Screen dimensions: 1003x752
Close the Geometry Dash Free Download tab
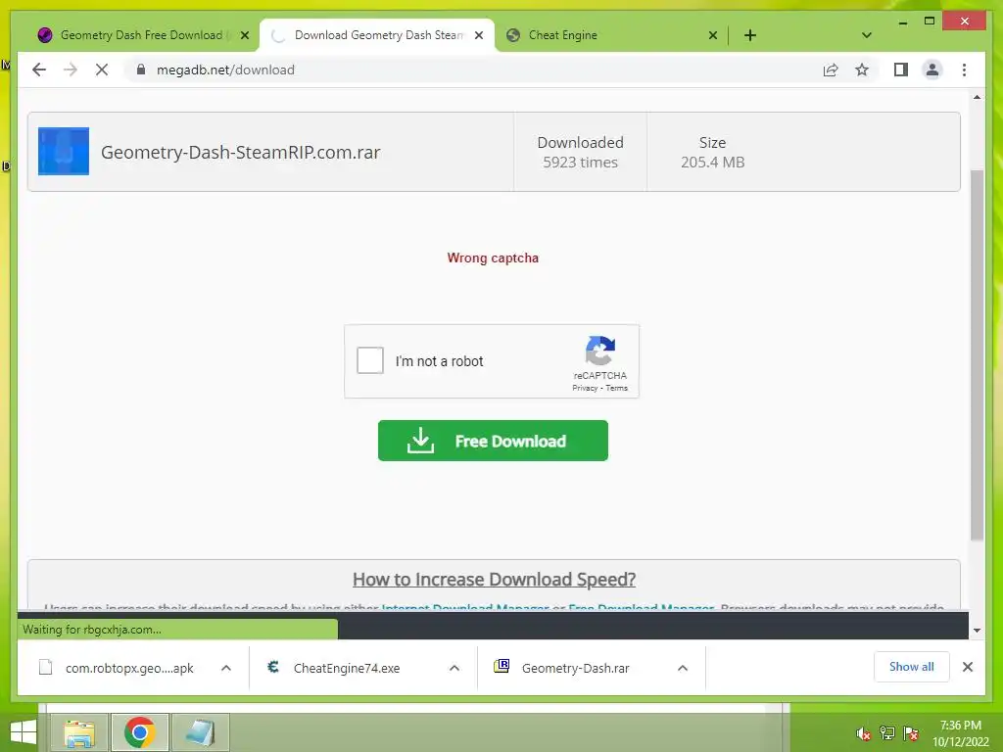click(244, 35)
